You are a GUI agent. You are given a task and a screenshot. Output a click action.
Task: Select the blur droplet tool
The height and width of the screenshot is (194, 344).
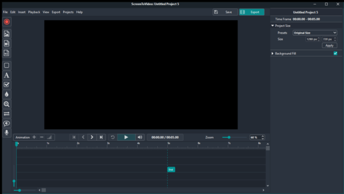tap(7, 94)
